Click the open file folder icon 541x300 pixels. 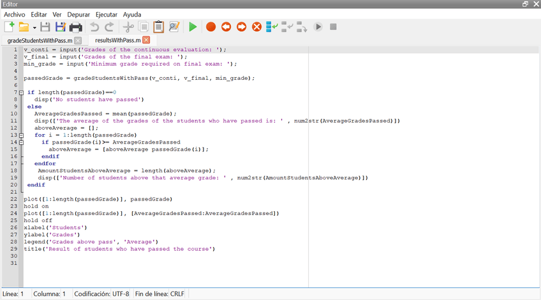pyautogui.click(x=24, y=27)
